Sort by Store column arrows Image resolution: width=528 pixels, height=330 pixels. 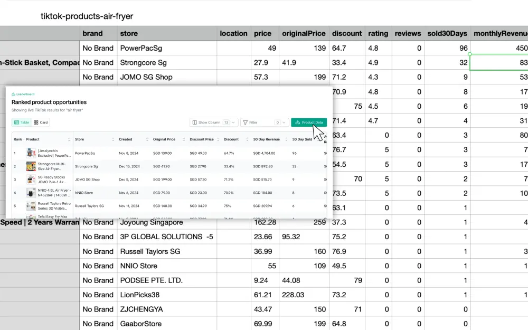pos(113,139)
